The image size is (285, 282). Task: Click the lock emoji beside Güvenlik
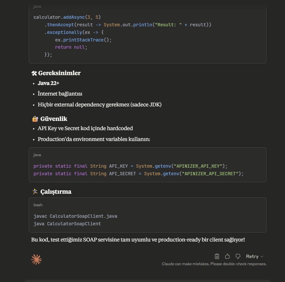click(35, 119)
